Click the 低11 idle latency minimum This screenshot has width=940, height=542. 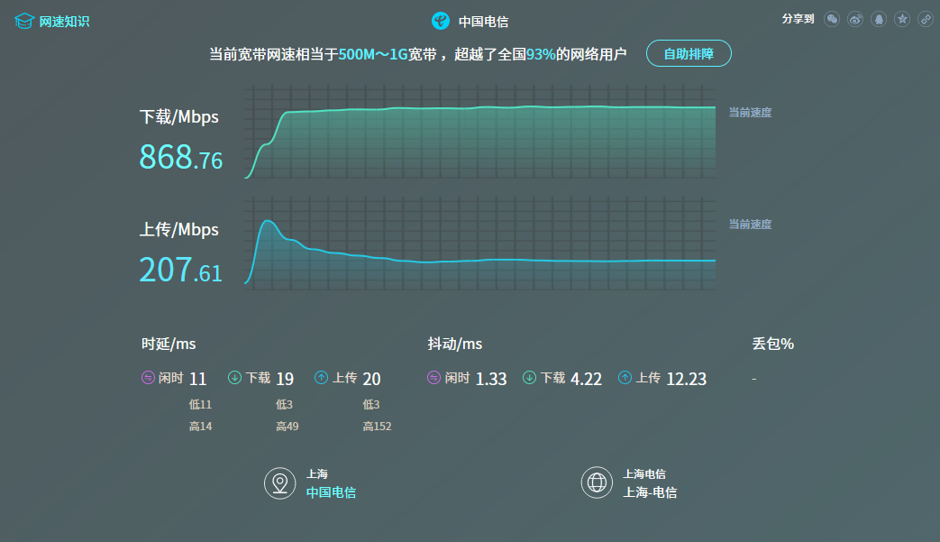pyautogui.click(x=200, y=405)
